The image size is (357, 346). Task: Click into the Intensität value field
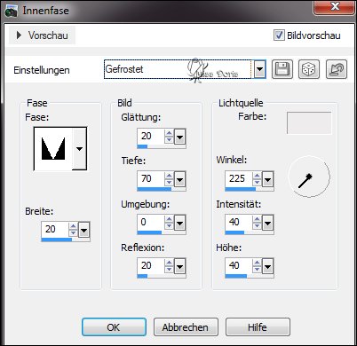pyautogui.click(x=239, y=223)
